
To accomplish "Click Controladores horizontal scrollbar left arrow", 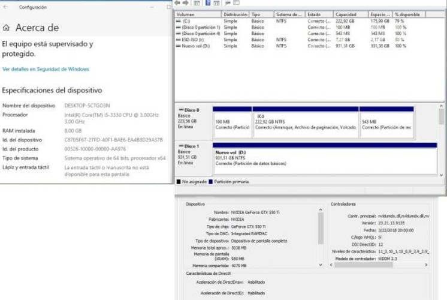I will 331,265.
